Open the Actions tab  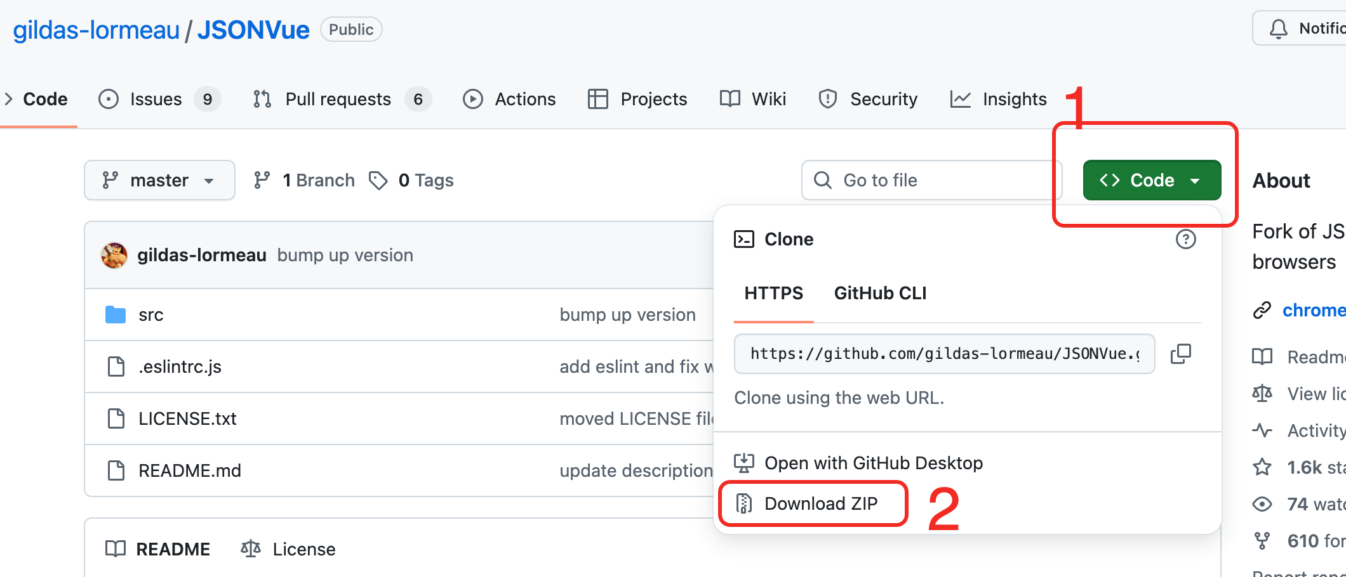coord(509,99)
